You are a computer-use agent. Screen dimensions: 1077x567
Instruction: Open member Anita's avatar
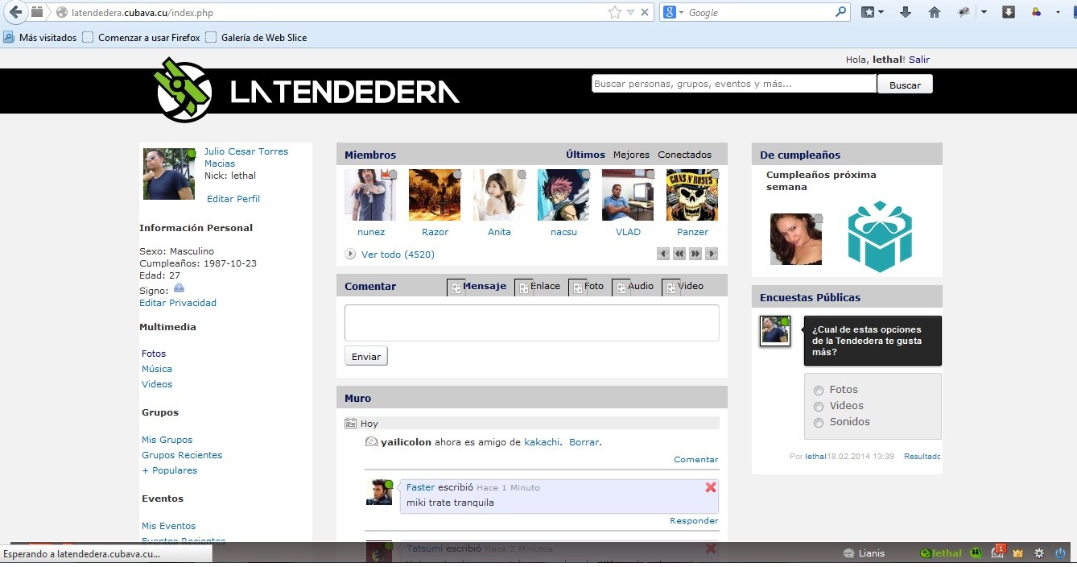(x=499, y=195)
